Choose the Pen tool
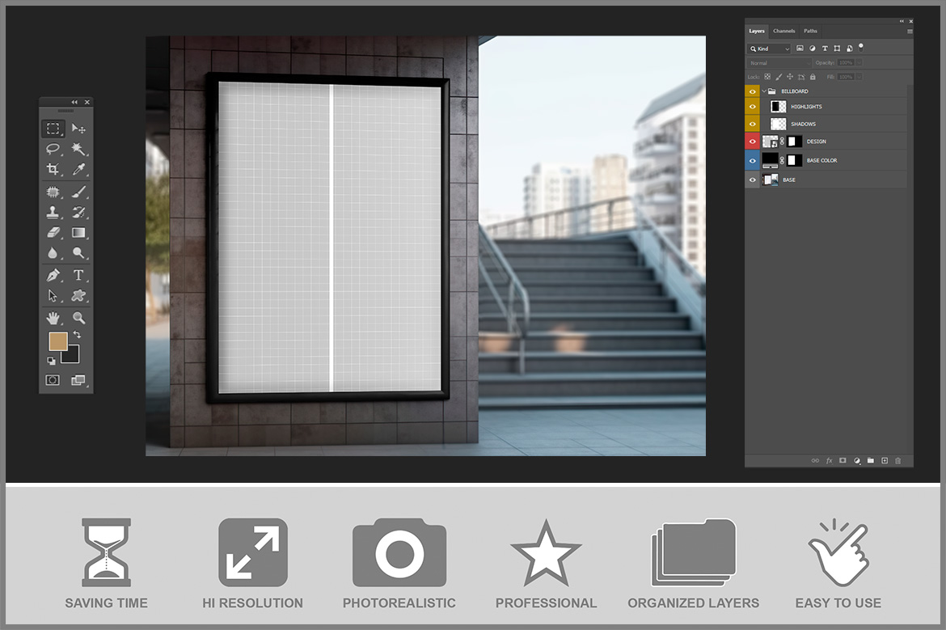 pos(53,275)
